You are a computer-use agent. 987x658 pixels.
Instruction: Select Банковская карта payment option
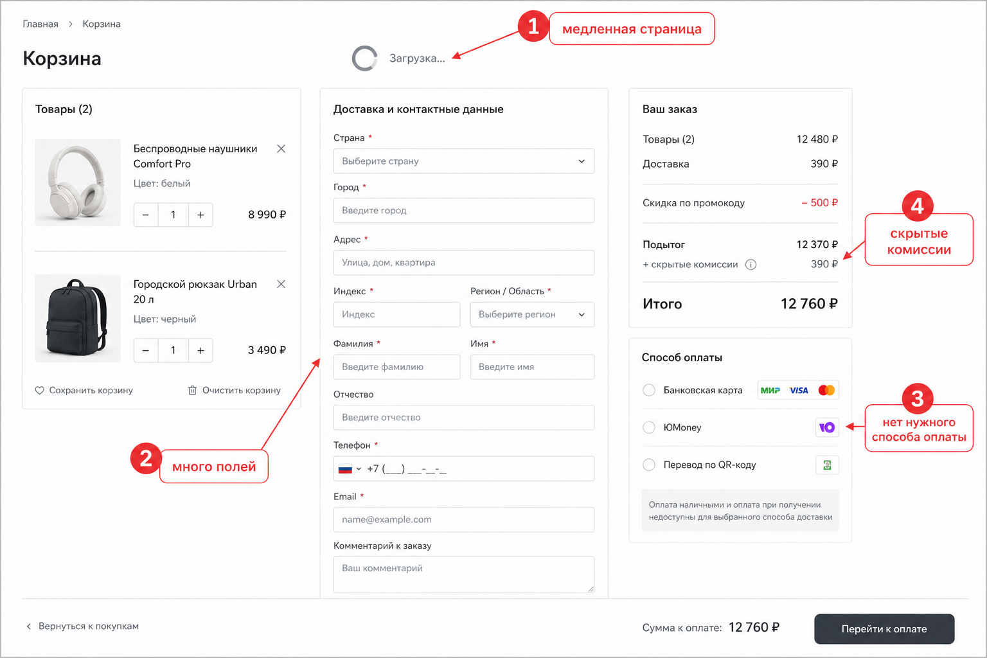coord(649,390)
